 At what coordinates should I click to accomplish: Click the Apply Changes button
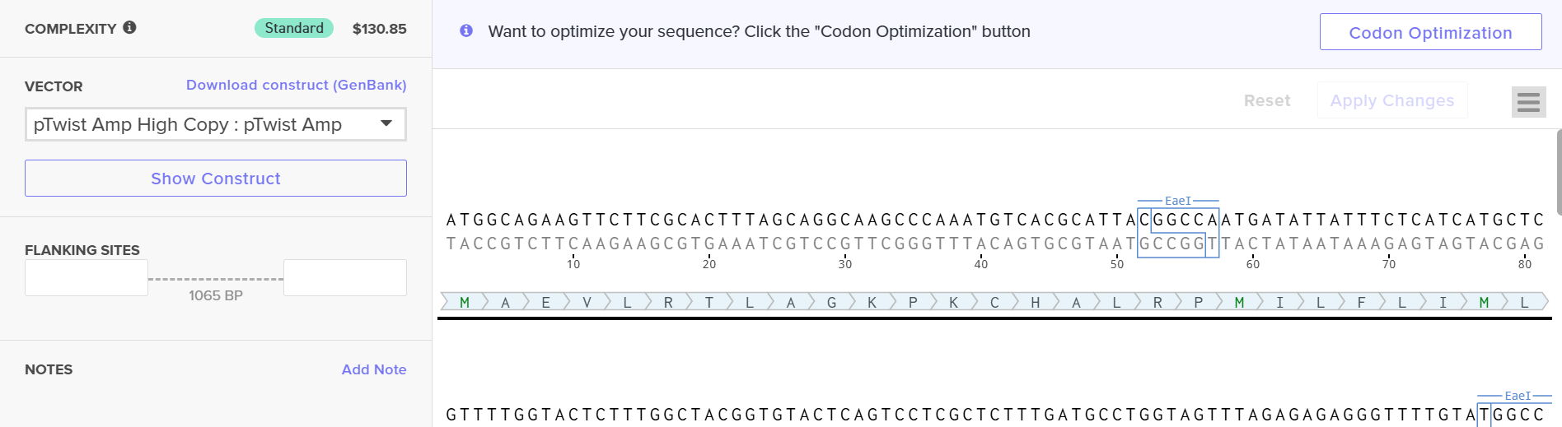(1391, 100)
